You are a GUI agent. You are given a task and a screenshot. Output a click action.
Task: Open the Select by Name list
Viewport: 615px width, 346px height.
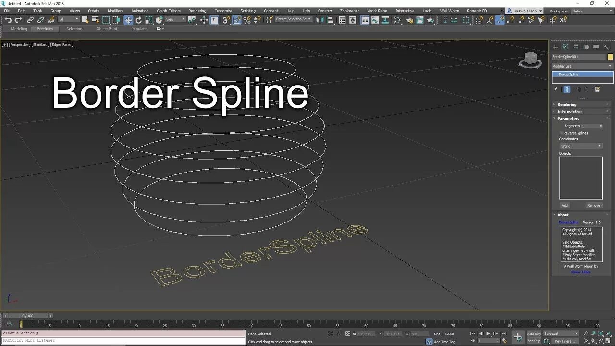pos(95,20)
